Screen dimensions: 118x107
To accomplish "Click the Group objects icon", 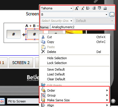I will (x=43, y=95).
